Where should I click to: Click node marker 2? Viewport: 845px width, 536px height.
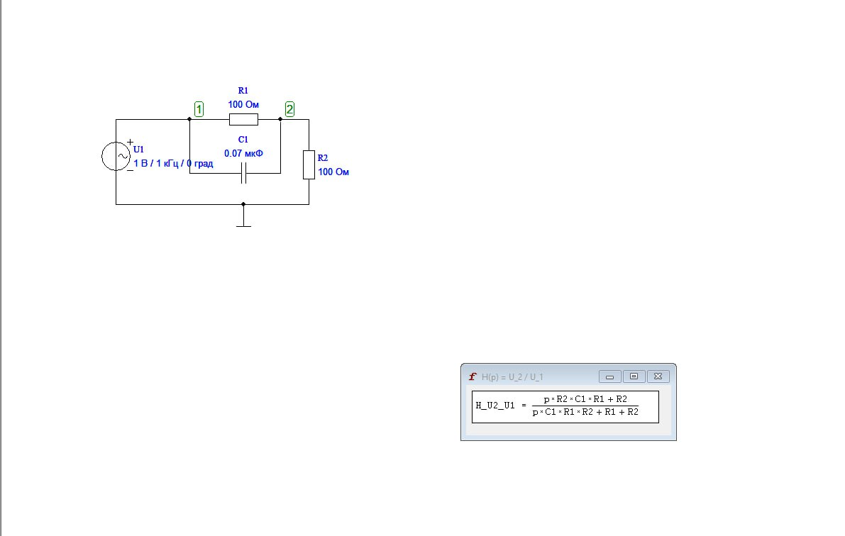click(290, 109)
